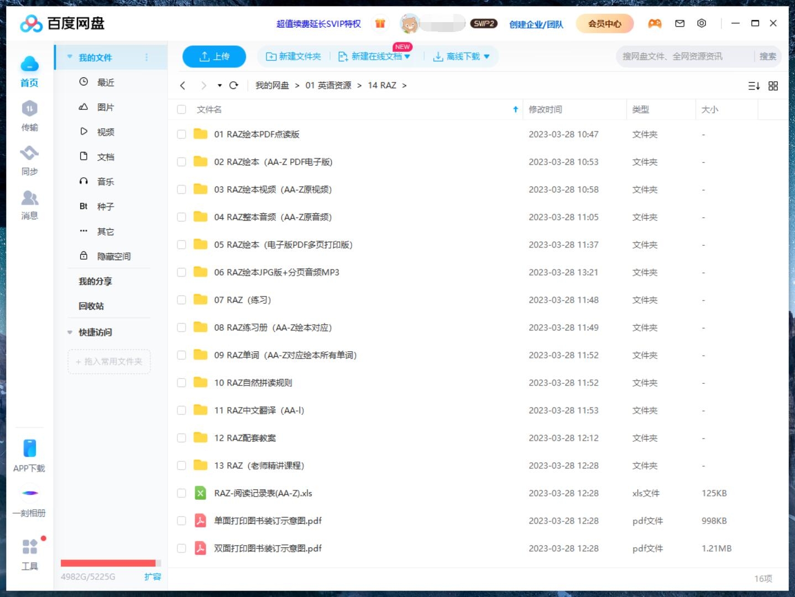795x597 pixels.
Task: Check the box for 01 RAZ绘本PDF点读版
Action: coord(181,134)
